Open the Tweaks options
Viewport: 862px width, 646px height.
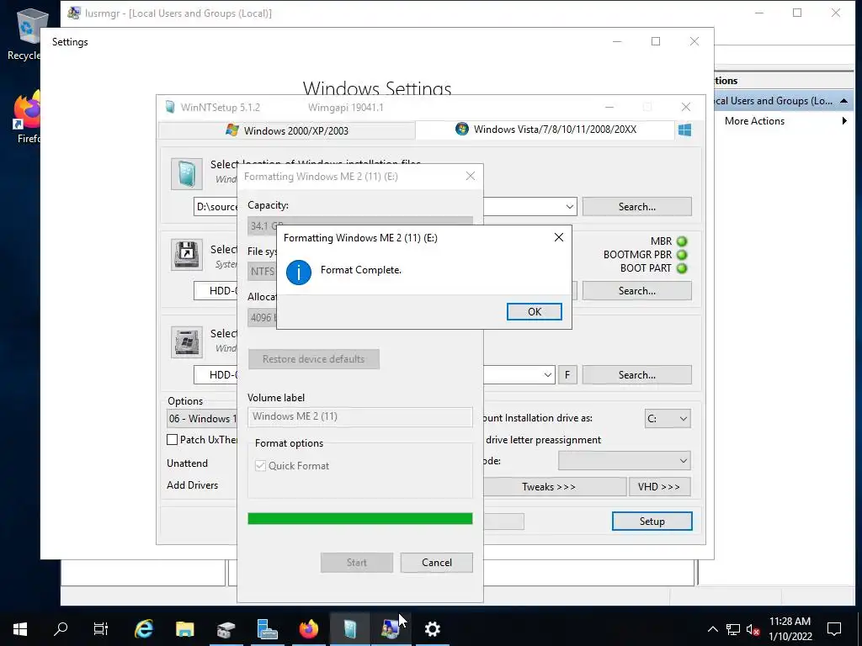[549, 487]
